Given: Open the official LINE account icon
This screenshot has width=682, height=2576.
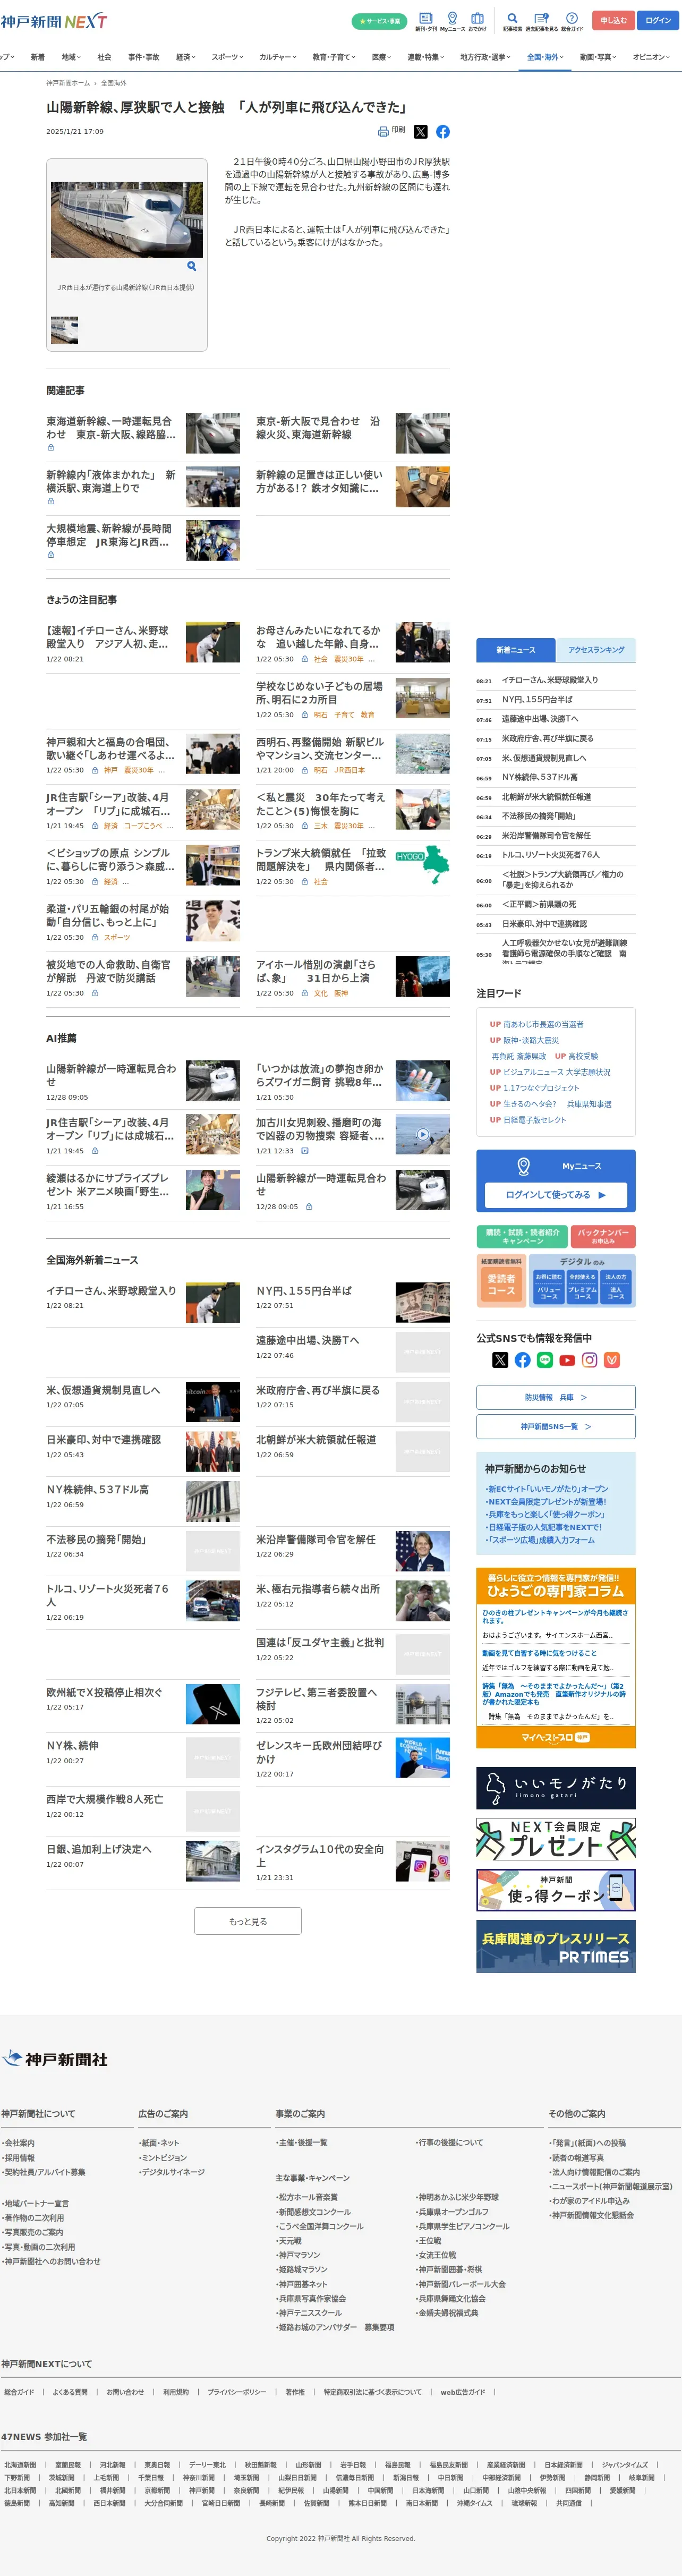Looking at the screenshot, I should click(545, 1359).
